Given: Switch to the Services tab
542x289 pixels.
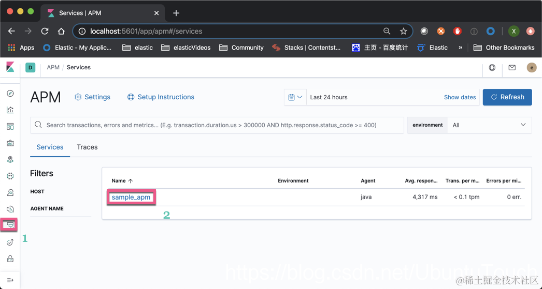Looking at the screenshot, I should [x=50, y=147].
